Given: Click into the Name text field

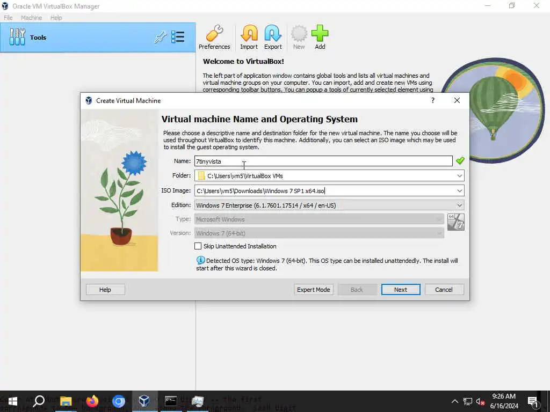Looking at the screenshot, I should pos(323,161).
